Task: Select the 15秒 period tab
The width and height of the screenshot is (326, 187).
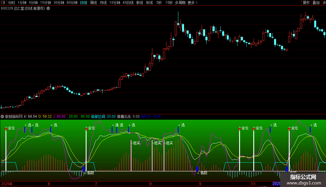Action: click(169, 3)
